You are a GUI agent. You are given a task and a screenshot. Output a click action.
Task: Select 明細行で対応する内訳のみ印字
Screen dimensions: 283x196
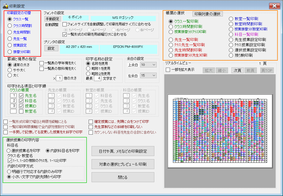click(9, 171)
